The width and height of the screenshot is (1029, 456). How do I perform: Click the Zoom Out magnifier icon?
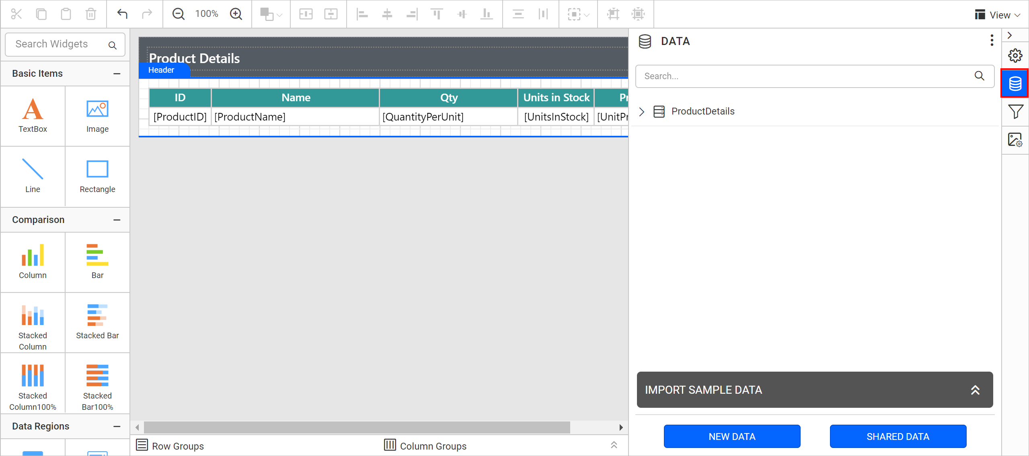tap(178, 14)
